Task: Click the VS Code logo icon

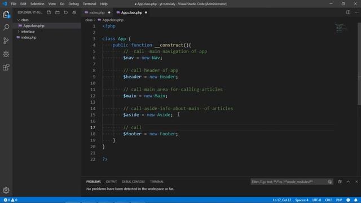Action: tap(5, 4)
